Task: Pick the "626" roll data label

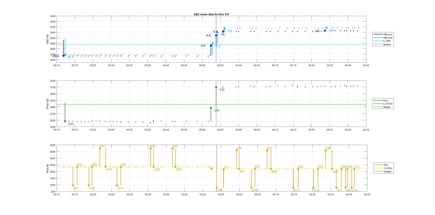Action: point(320,167)
